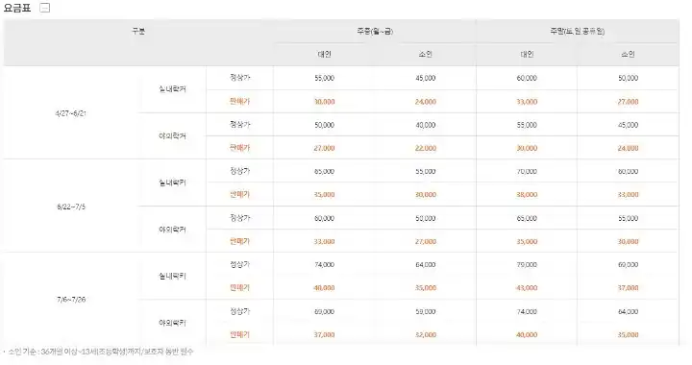Screen dimensions: 692x365
Task: Select 64,000 주중 소인 정상가, 7/6~7/26 실내락커
Action: [426, 264]
